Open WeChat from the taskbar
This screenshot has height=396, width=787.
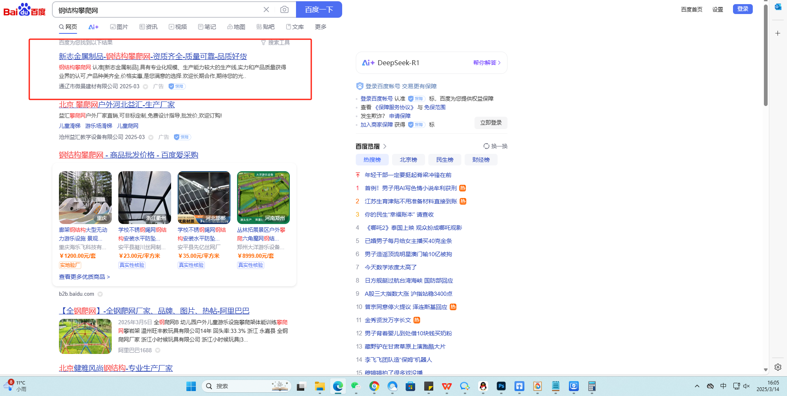coord(355,386)
